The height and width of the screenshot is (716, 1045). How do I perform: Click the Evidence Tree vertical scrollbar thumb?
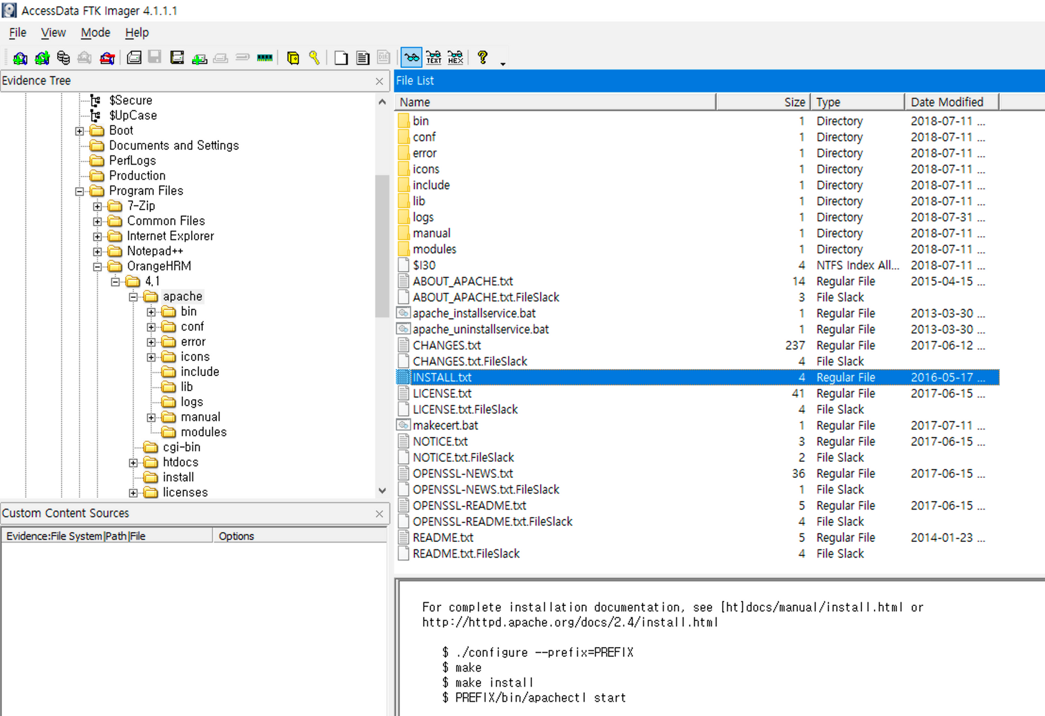pyautogui.click(x=382, y=246)
